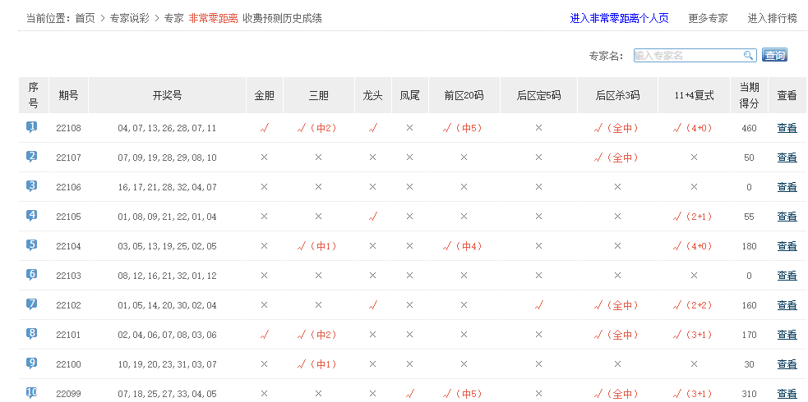This screenshot has height=402, width=808.
Task: Click rank badge number 4
Action: pos(32,216)
